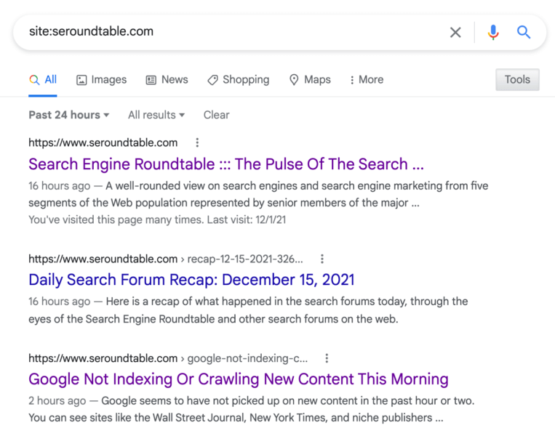Switch to the News tab
The image size is (555, 436).
coord(167,79)
